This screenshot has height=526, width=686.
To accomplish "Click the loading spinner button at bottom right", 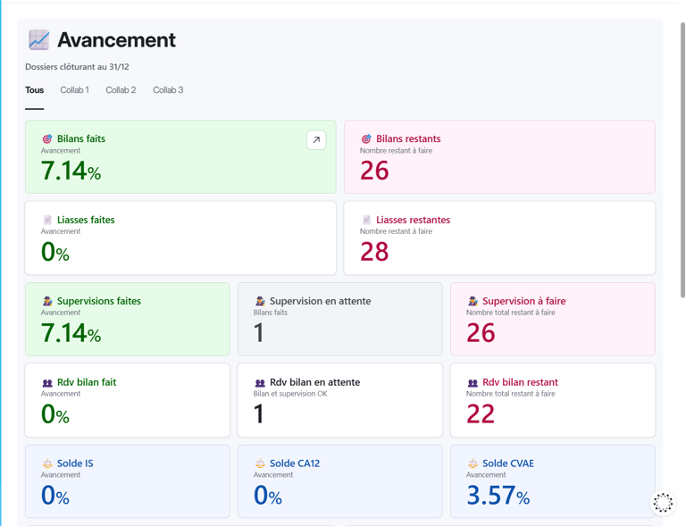I will click(663, 504).
